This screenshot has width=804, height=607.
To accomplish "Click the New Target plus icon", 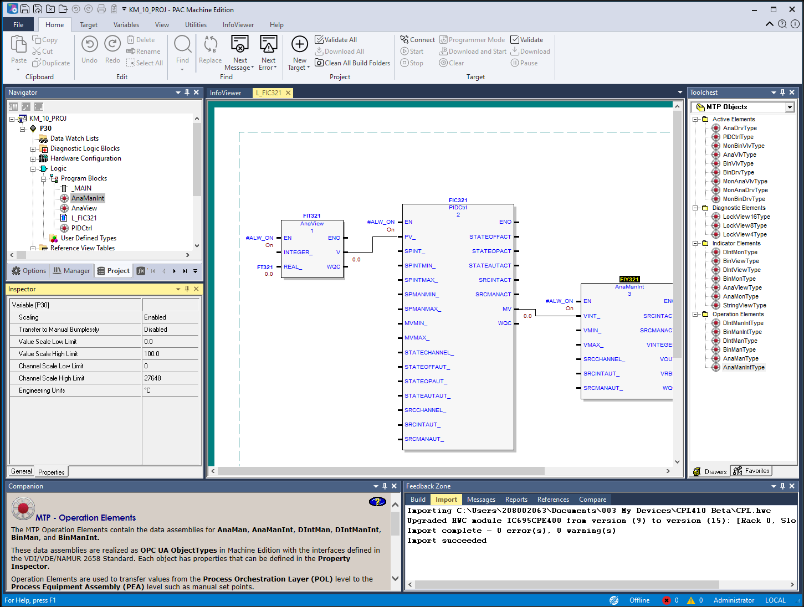I will pyautogui.click(x=299, y=44).
